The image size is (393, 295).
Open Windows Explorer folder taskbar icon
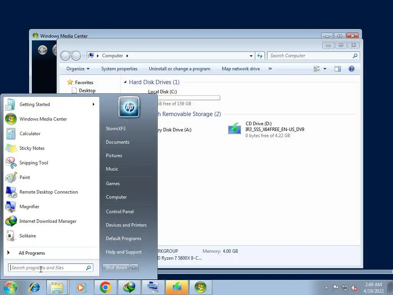(57, 287)
